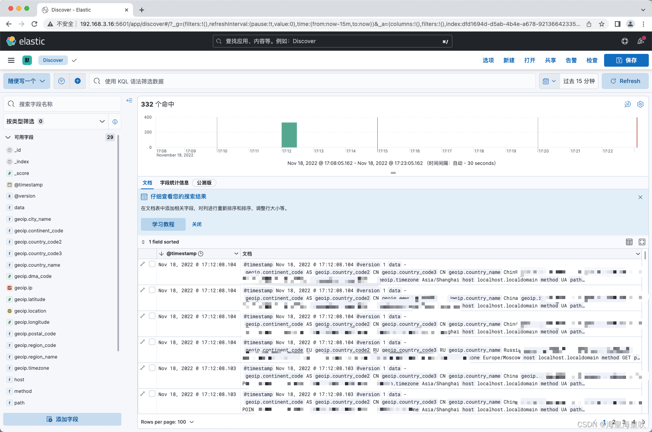Click 新建 to create new search
The image size is (652, 432).
tap(509, 60)
